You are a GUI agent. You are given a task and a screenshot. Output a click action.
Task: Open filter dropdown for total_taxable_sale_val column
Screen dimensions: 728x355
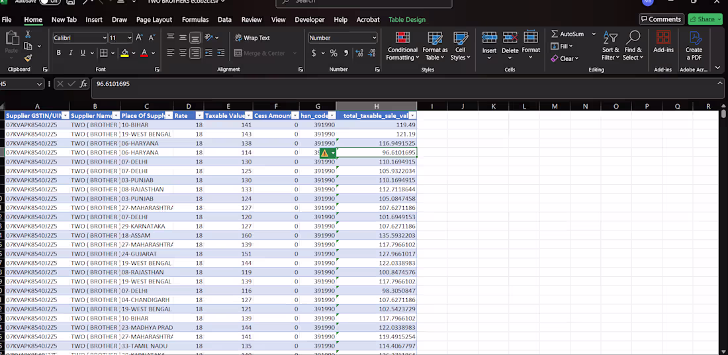click(412, 116)
